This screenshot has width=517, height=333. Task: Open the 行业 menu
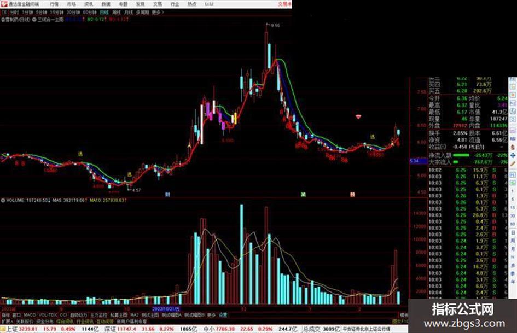click(175, 4)
